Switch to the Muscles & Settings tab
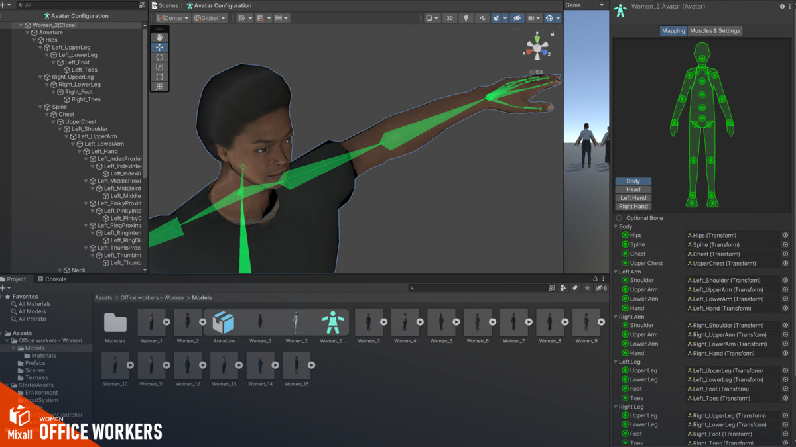 point(715,31)
